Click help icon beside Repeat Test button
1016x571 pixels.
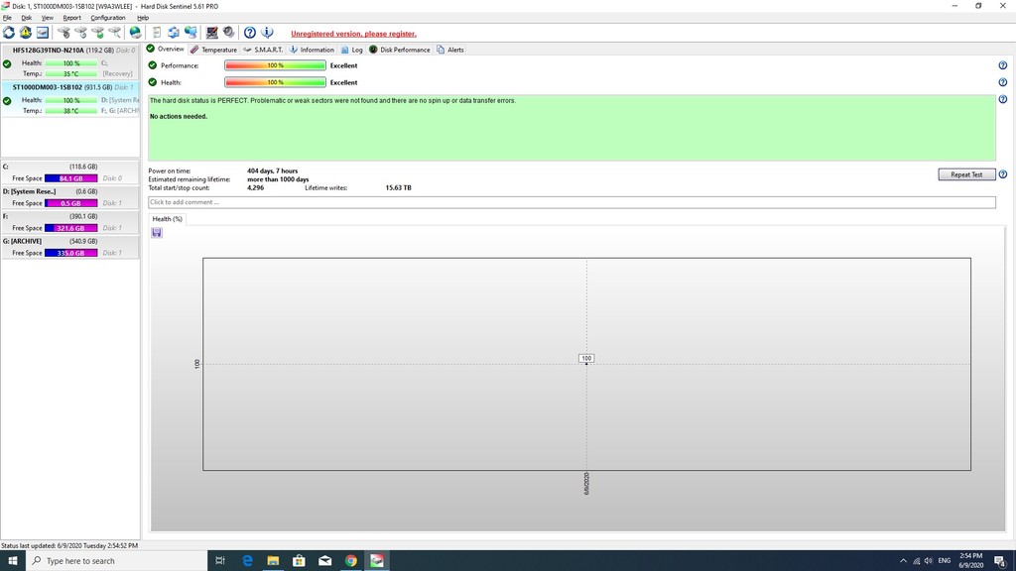coord(1002,174)
